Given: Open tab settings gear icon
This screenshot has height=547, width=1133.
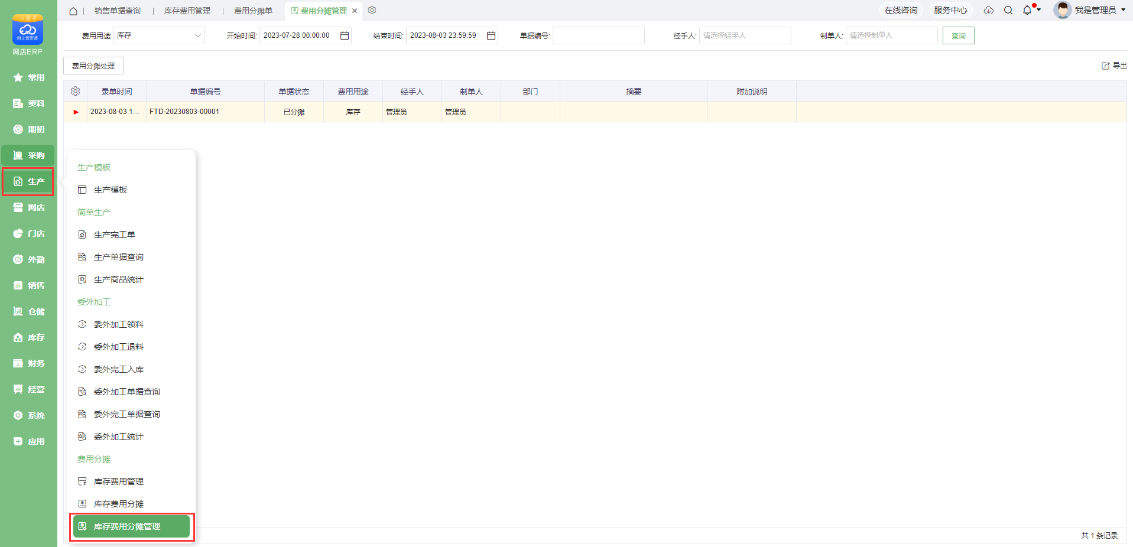Looking at the screenshot, I should tap(372, 10).
